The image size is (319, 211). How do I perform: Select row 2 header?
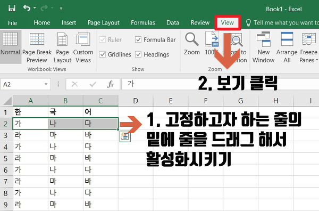pyautogui.click(x=6, y=124)
